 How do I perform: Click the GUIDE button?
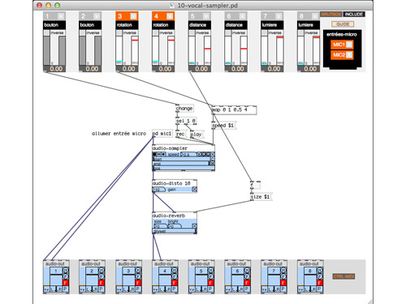343,24
